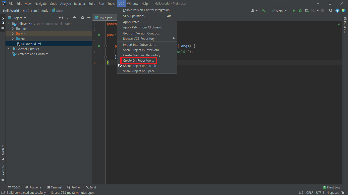The height and width of the screenshot is (195, 348).
Task: Click the 4 spaces indent indicator
Action: point(333,193)
